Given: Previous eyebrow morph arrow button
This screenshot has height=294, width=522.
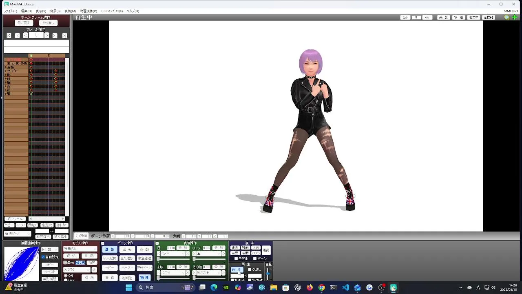Looking at the screenshot, I should click(159, 273).
